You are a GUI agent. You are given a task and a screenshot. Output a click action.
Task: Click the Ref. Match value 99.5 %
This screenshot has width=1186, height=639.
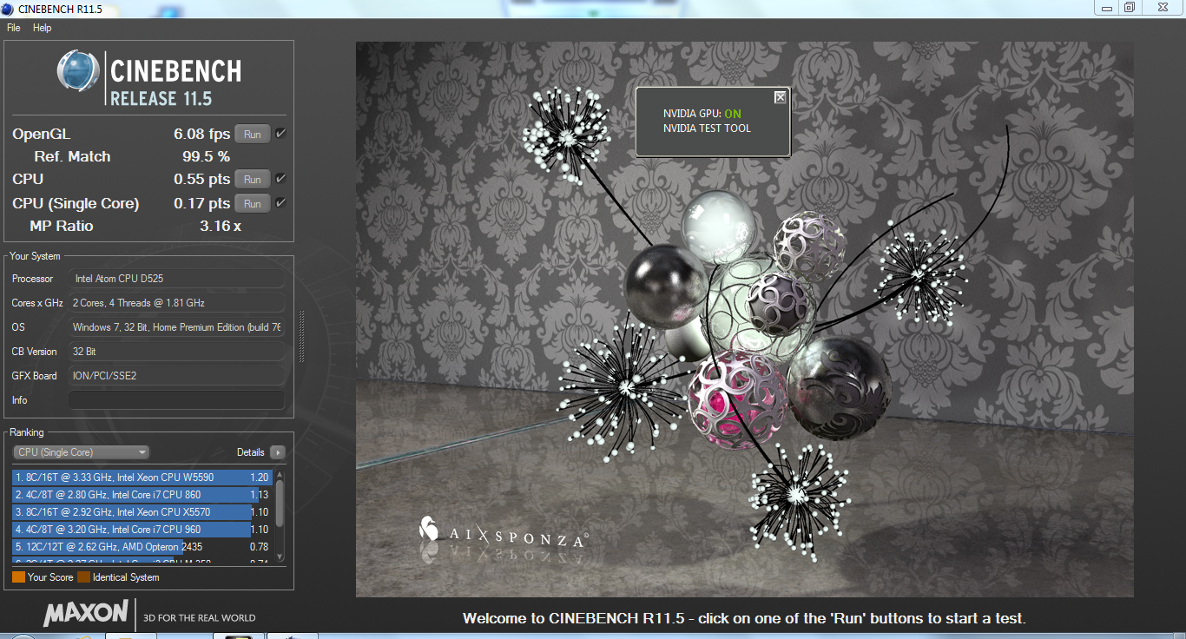(206, 156)
